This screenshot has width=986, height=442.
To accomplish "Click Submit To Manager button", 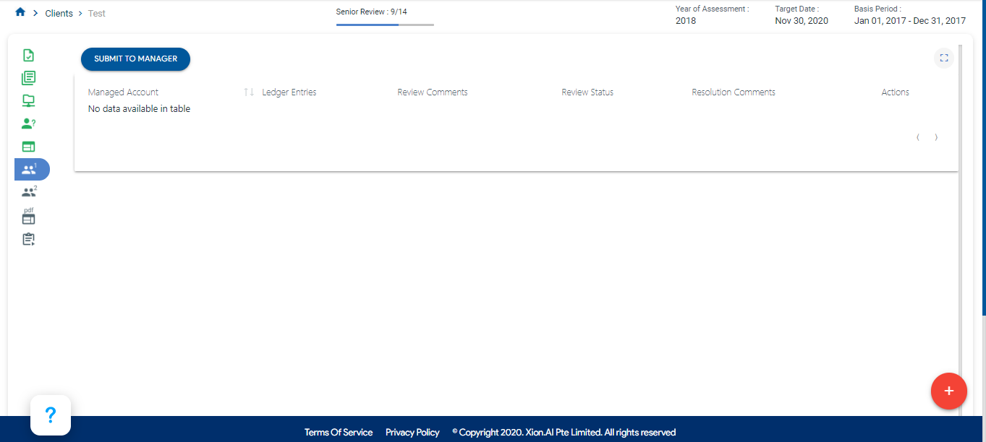I will [135, 59].
